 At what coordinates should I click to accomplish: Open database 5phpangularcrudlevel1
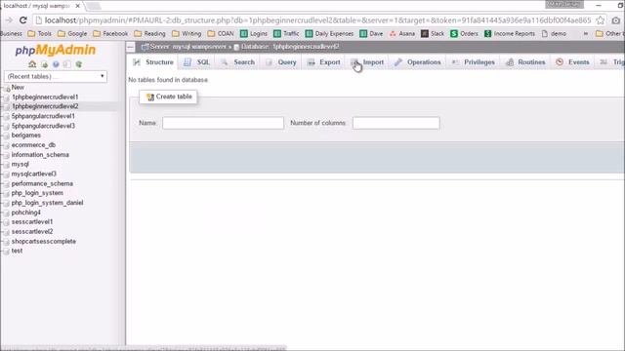(43, 116)
